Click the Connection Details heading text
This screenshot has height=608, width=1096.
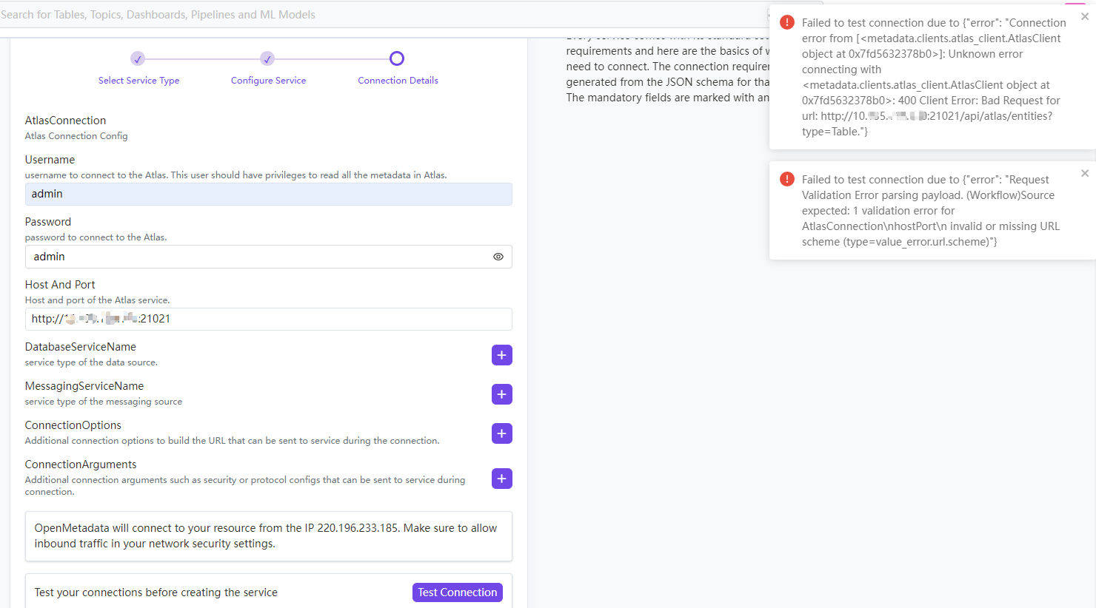point(397,80)
